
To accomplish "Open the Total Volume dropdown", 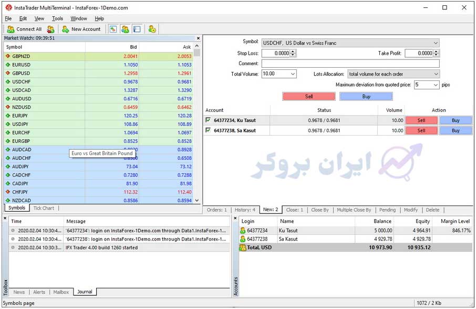I will pos(293,74).
